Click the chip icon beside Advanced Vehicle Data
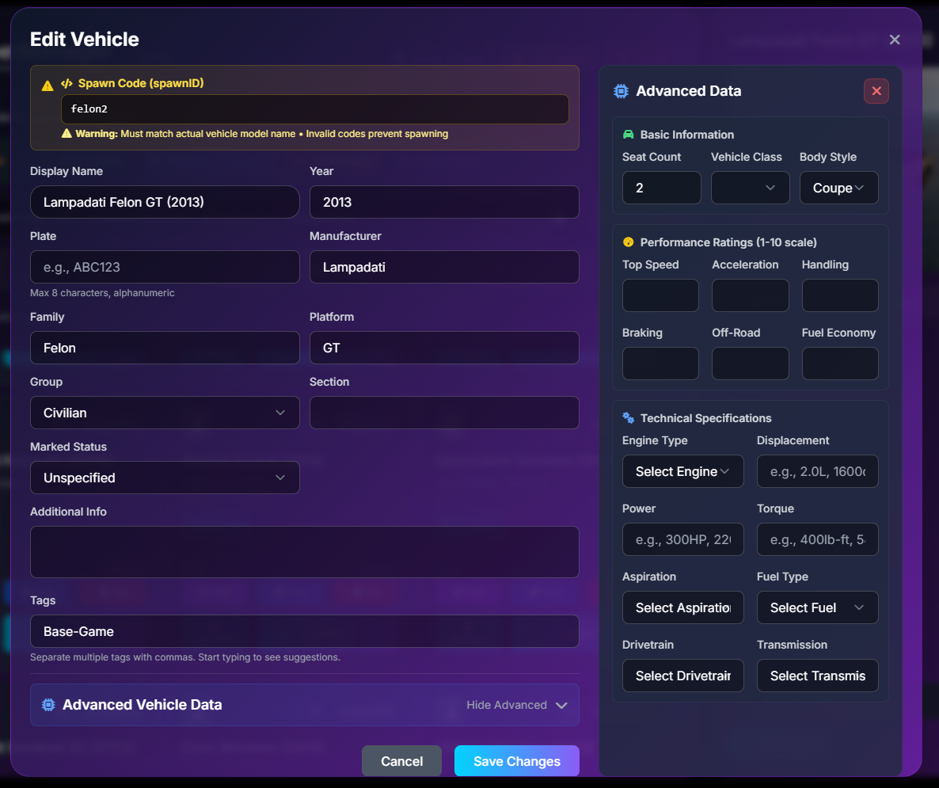This screenshot has height=788, width=939. coord(48,705)
